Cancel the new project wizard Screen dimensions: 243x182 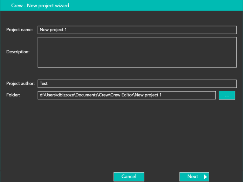tap(129, 177)
